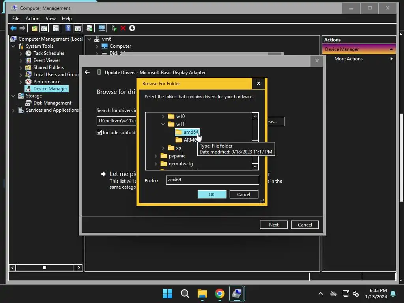
Task: Select the xp folder in the tree
Action: coord(174,148)
